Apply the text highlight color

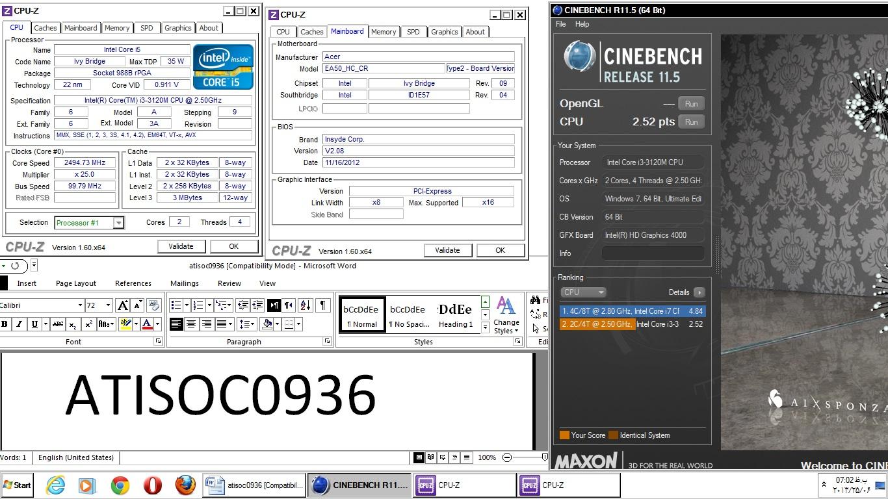(125, 324)
